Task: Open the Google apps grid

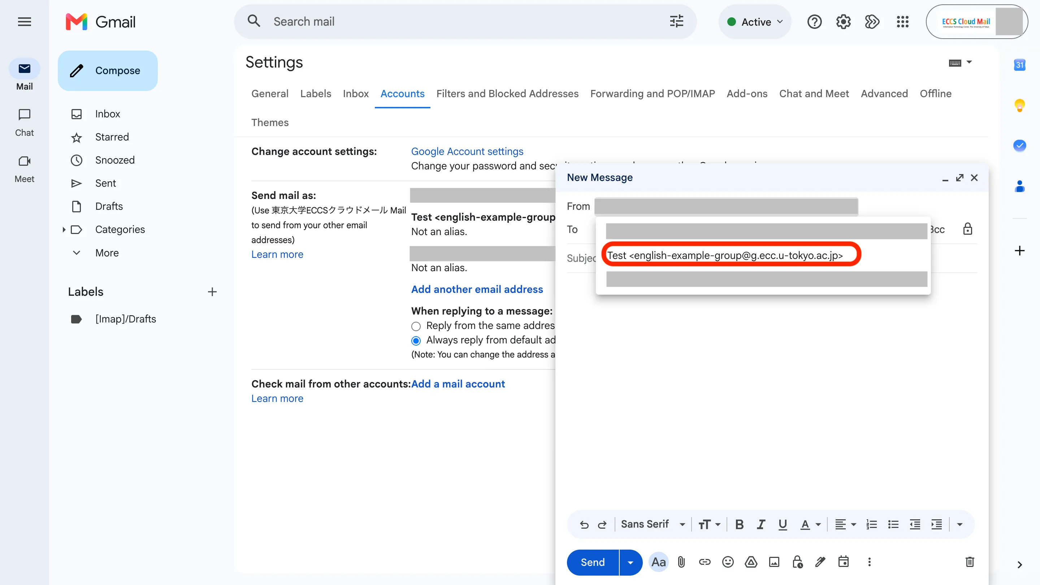Action: tap(902, 22)
